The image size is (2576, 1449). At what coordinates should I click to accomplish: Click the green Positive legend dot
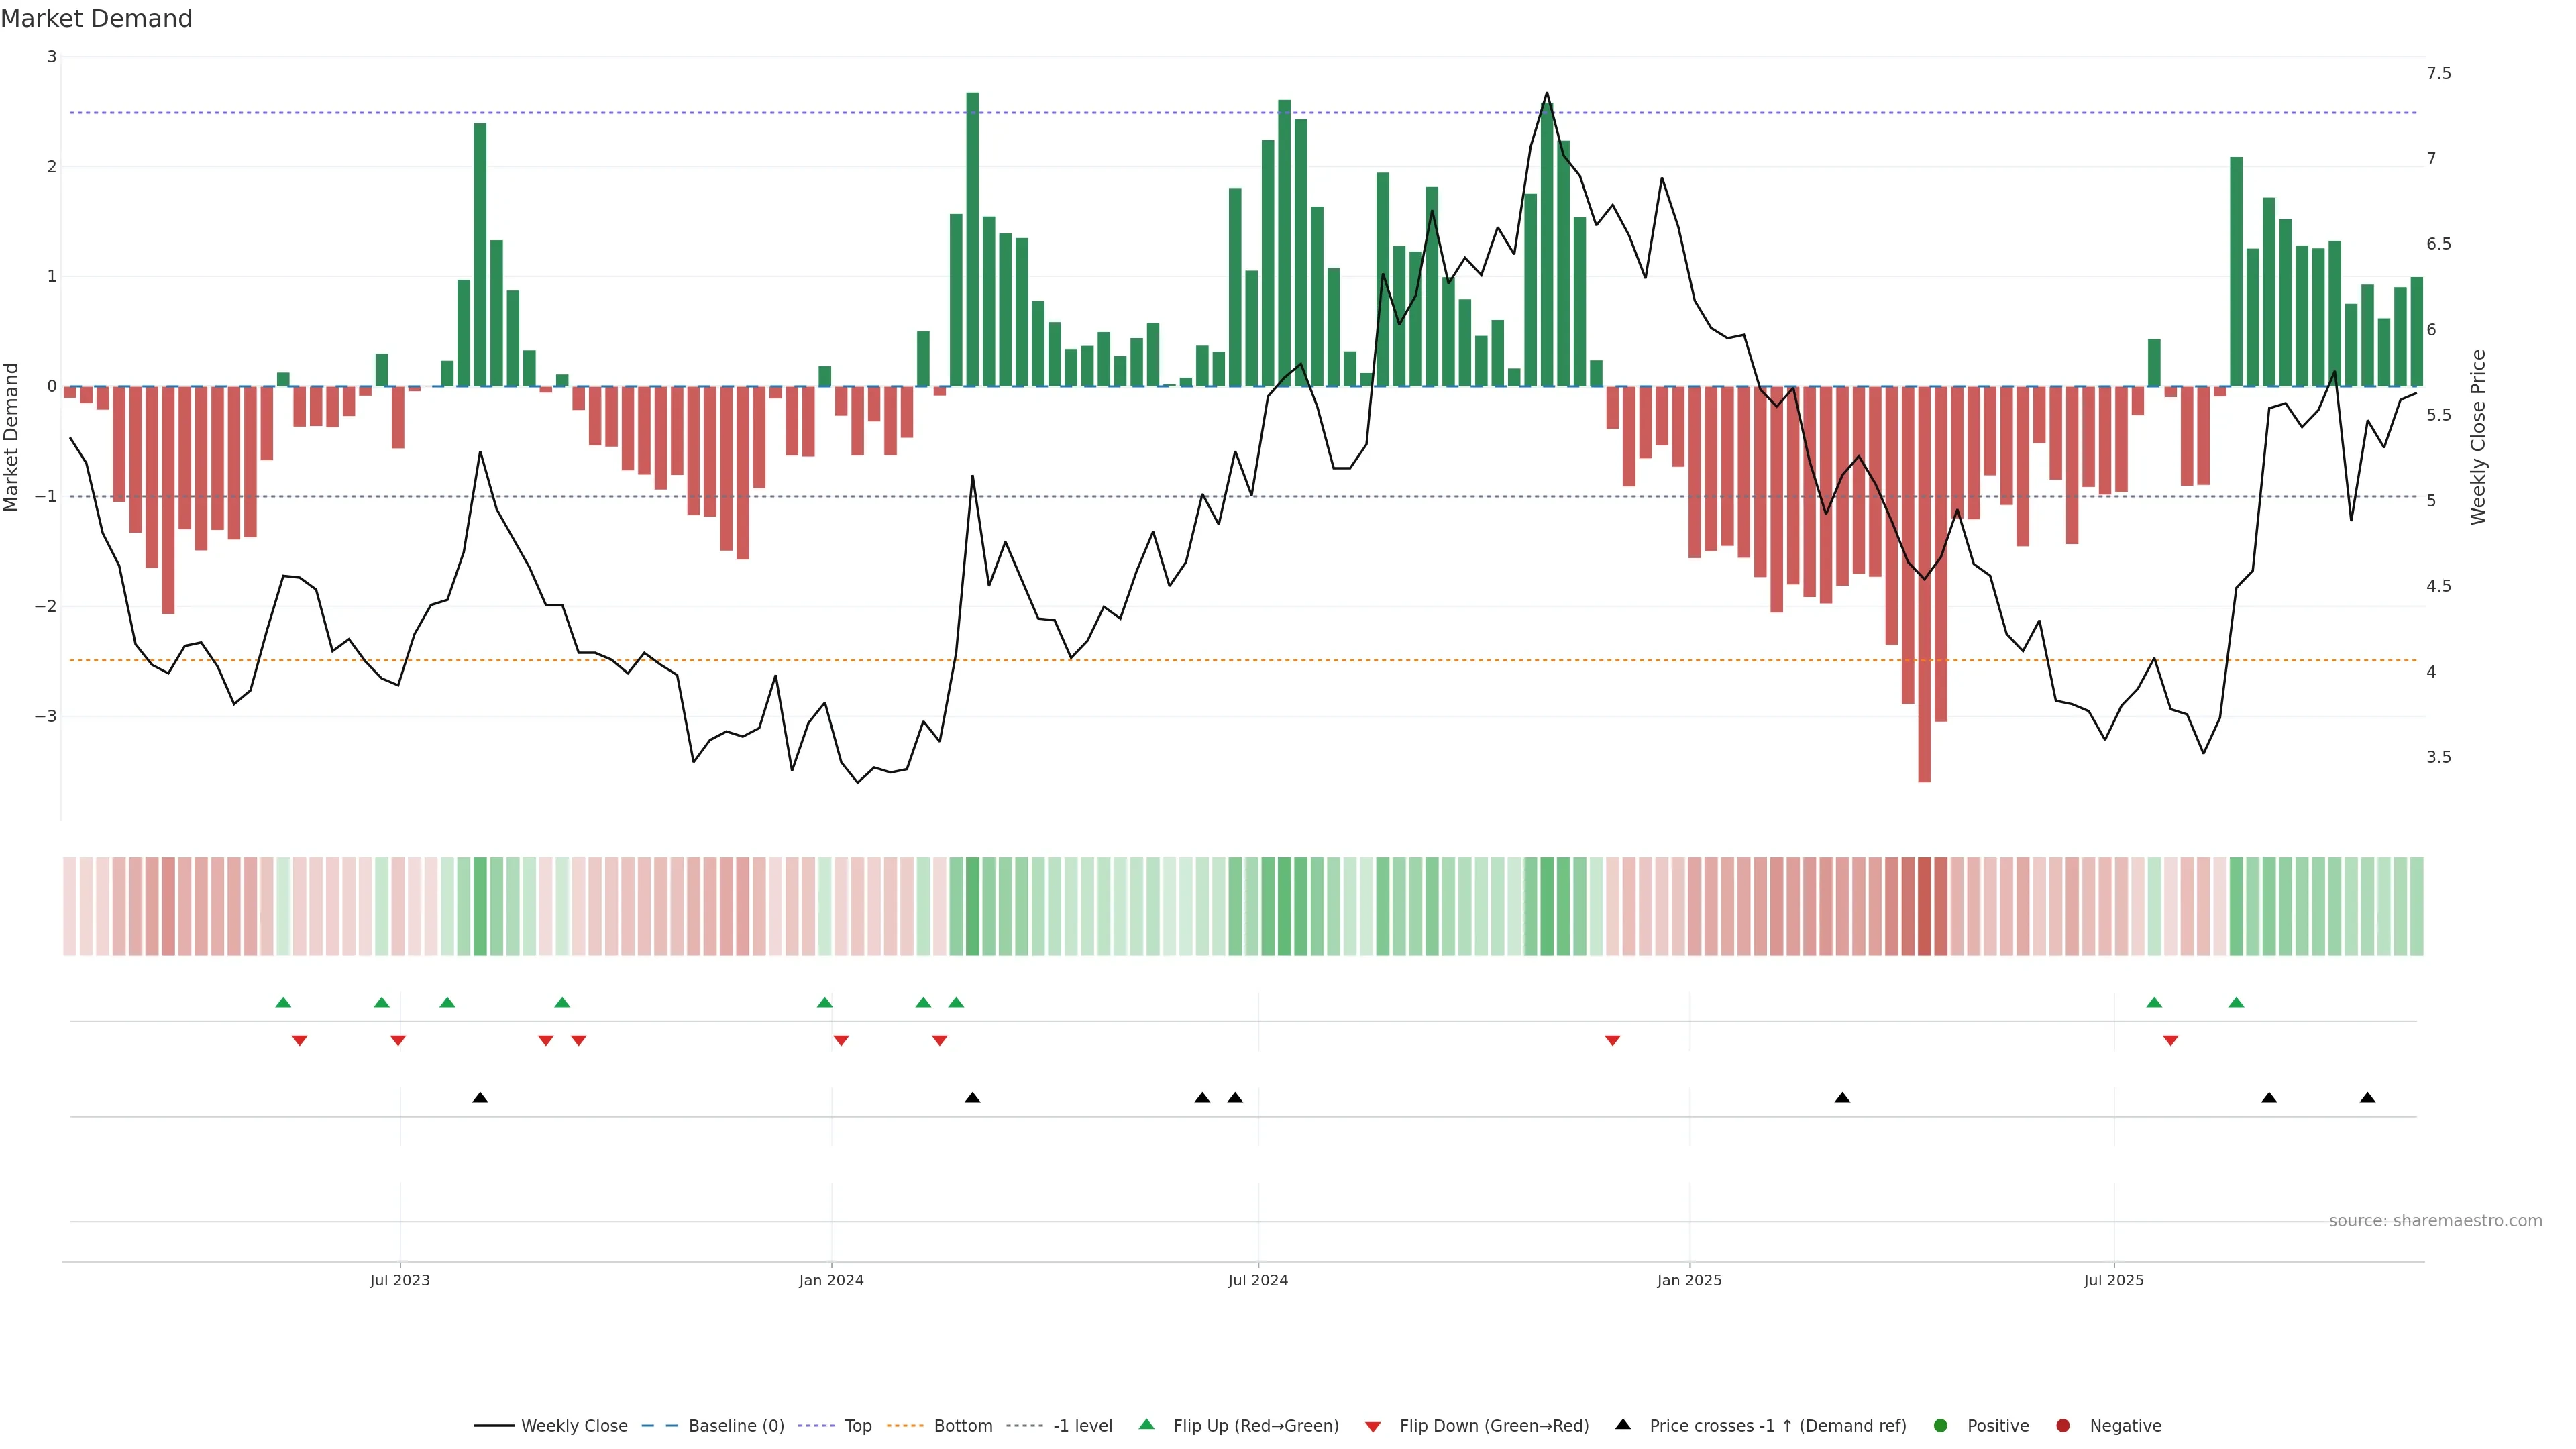1941,1425
